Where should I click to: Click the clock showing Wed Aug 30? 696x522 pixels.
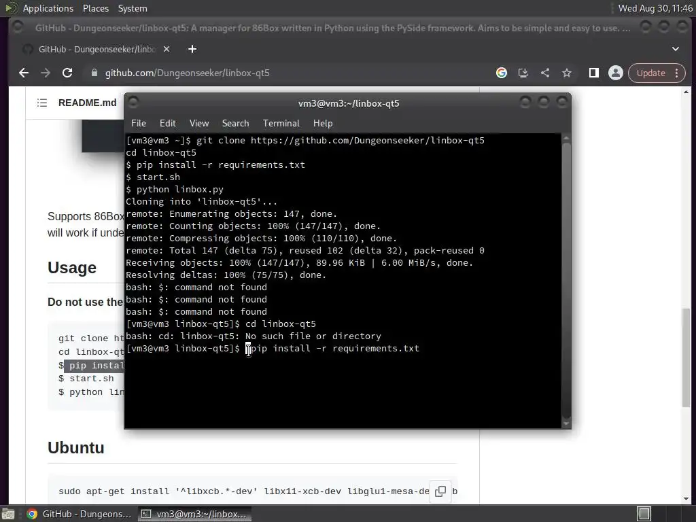click(655, 8)
